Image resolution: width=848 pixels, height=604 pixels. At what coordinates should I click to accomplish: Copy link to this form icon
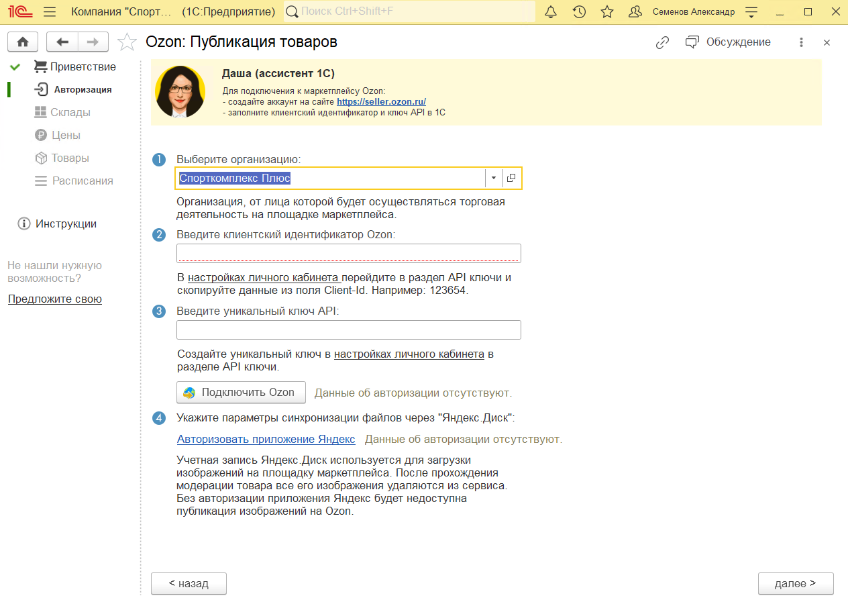662,42
